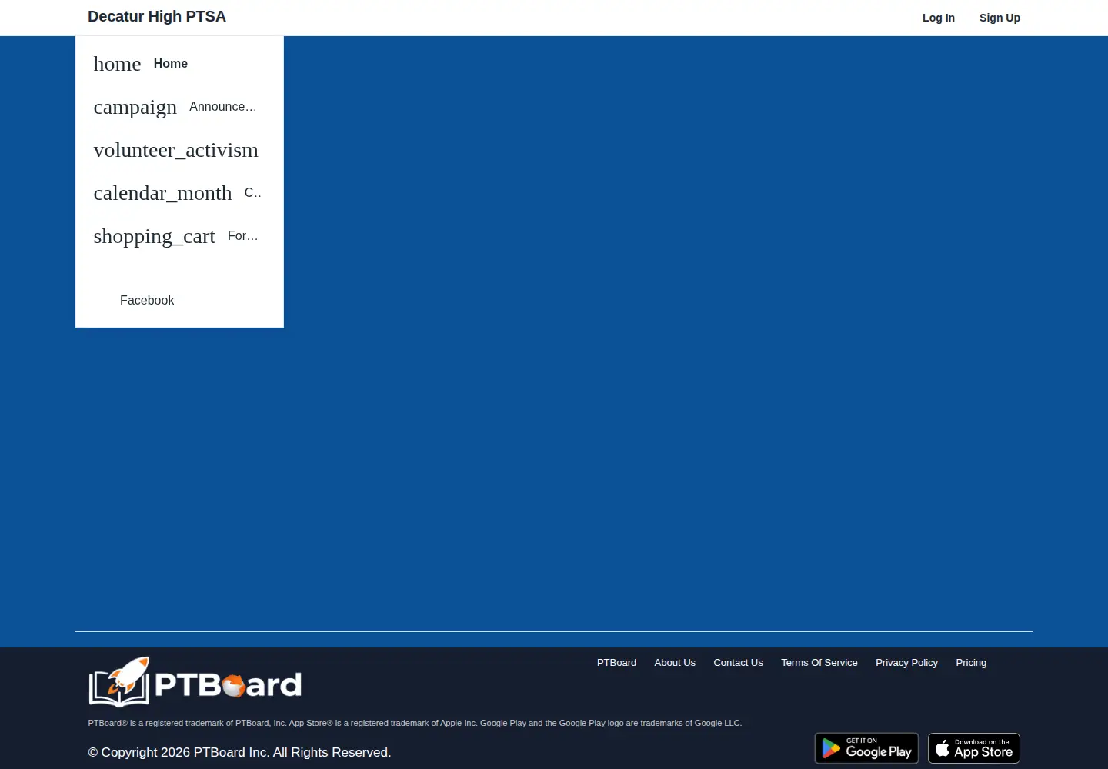Open the About Us footer link

click(x=675, y=663)
